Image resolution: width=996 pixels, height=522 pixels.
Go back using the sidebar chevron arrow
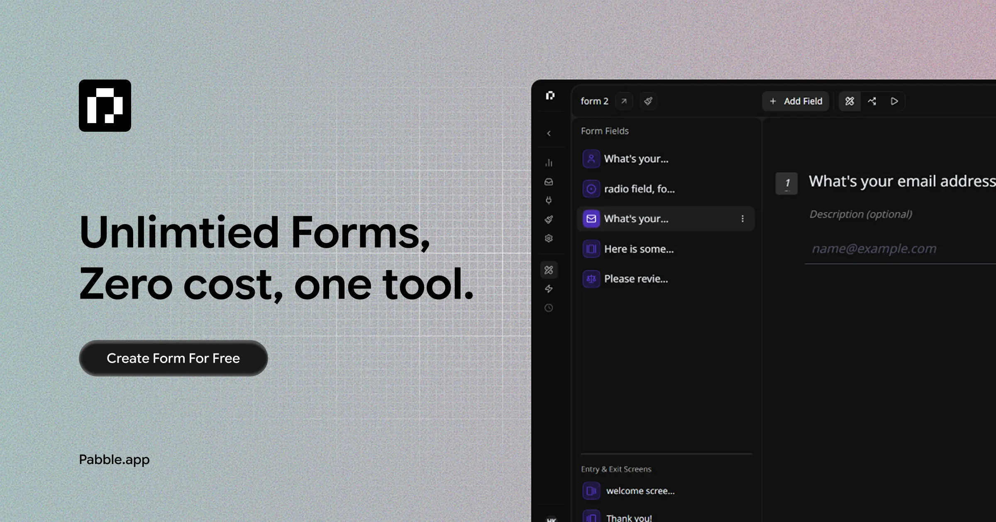pyautogui.click(x=549, y=133)
